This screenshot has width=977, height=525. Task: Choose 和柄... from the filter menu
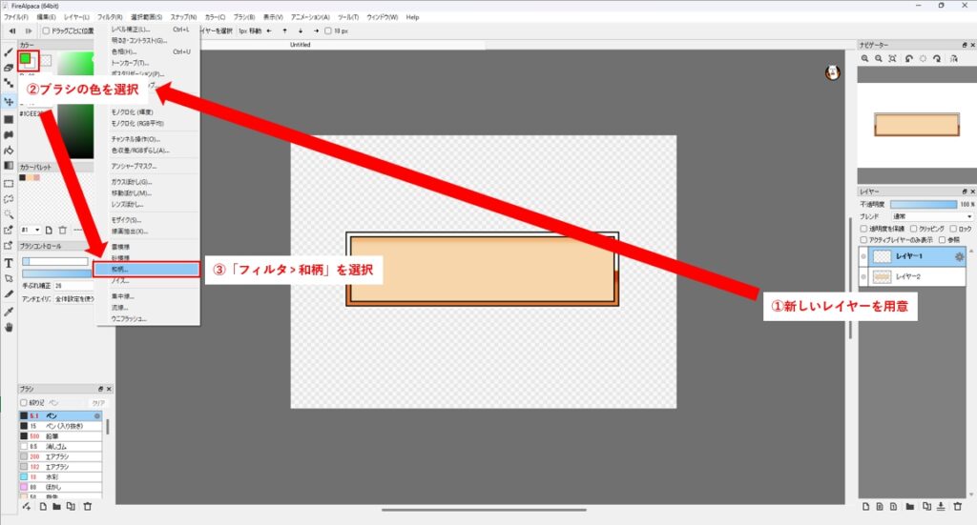tap(147, 270)
